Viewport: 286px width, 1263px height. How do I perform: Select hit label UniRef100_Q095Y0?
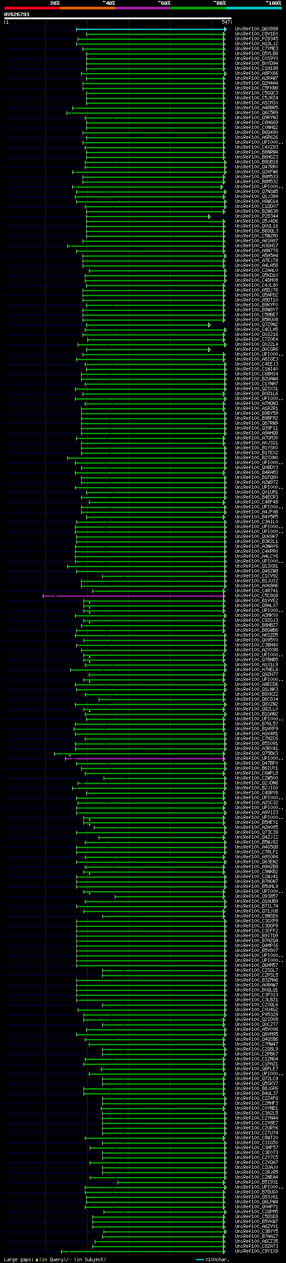(x=257, y=640)
